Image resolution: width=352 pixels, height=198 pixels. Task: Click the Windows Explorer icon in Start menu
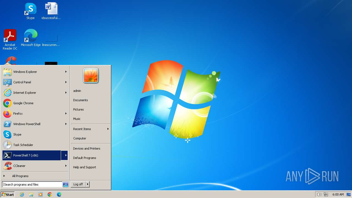point(7,72)
